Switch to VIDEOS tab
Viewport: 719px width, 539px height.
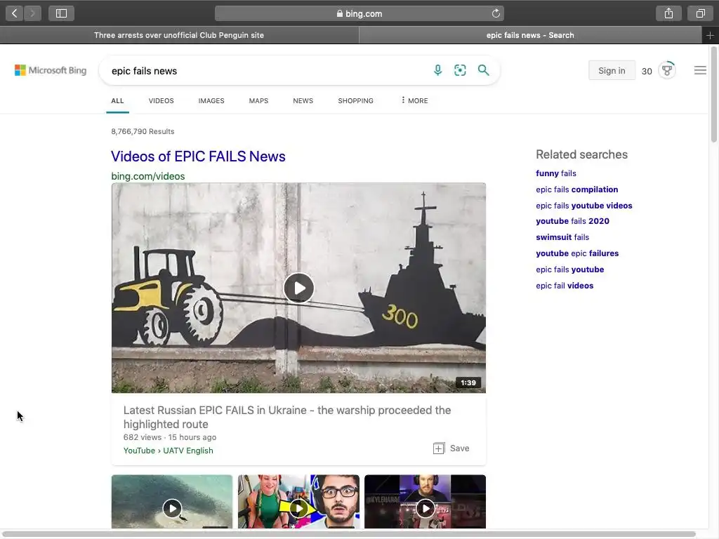161,101
